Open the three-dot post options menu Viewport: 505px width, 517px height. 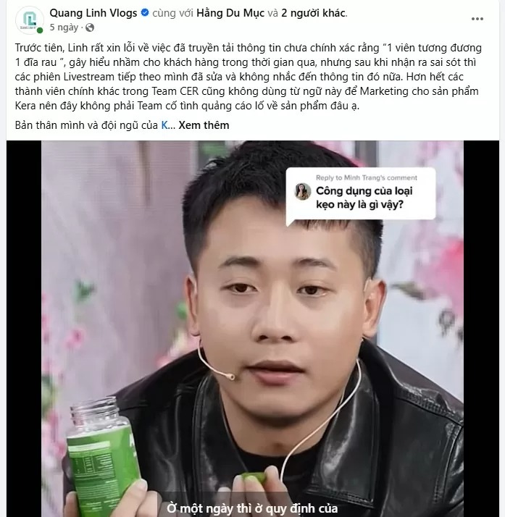click(477, 19)
